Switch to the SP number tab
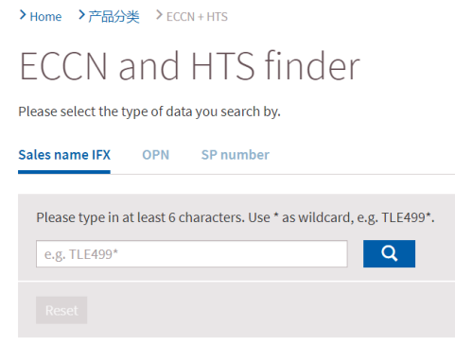Image resolution: width=455 pixels, height=344 pixels. click(236, 155)
